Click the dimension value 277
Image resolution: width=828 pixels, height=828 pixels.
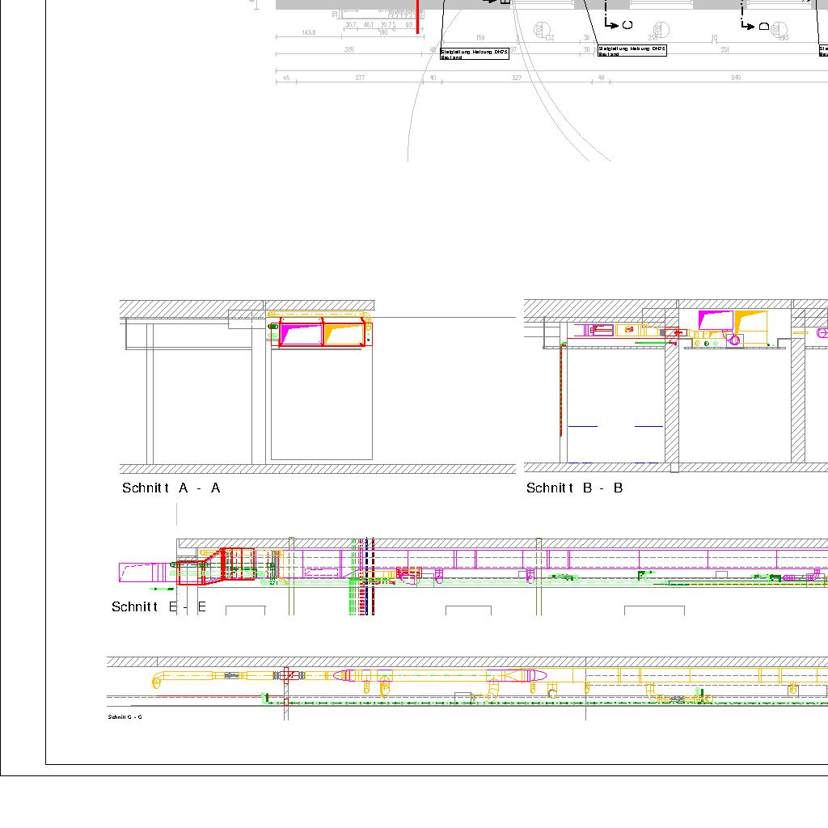tap(360, 78)
